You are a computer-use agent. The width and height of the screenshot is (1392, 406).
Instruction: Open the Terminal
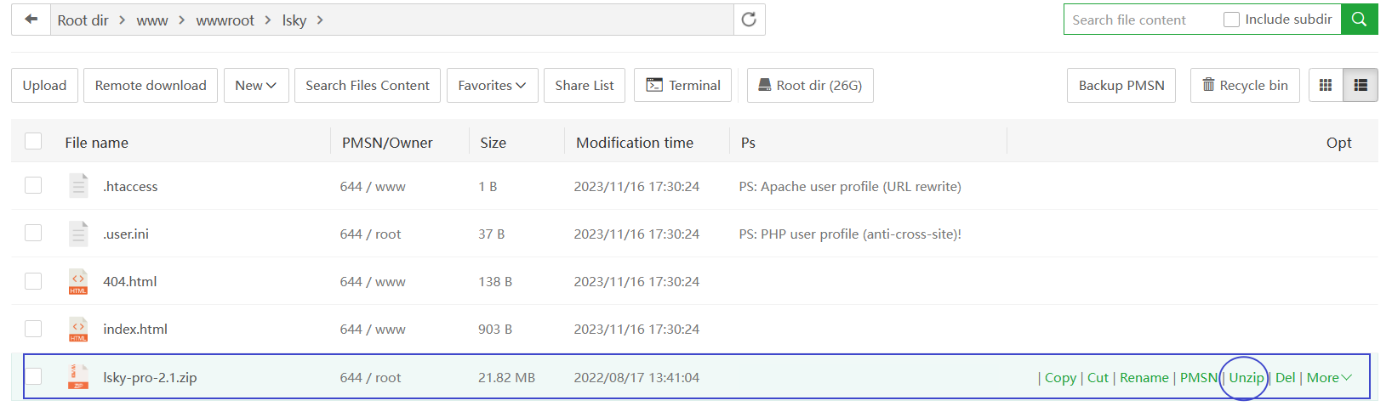pyautogui.click(x=682, y=85)
